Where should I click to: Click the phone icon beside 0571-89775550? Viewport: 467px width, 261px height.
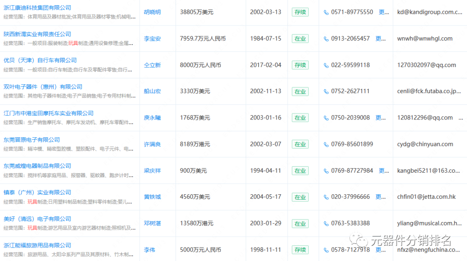pyautogui.click(x=326, y=12)
